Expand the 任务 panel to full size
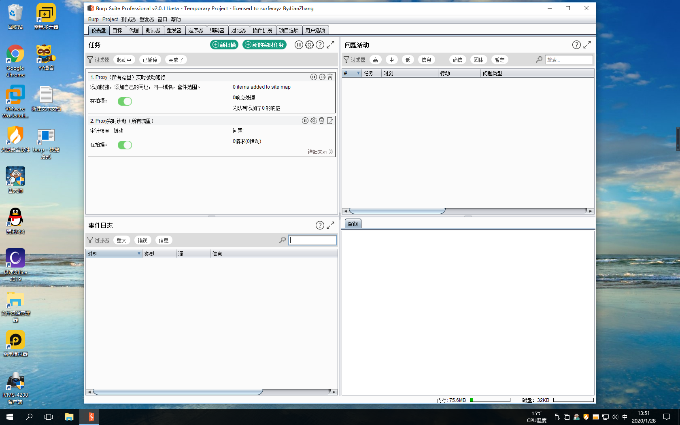Viewport: 680px width, 425px height. pos(331,45)
